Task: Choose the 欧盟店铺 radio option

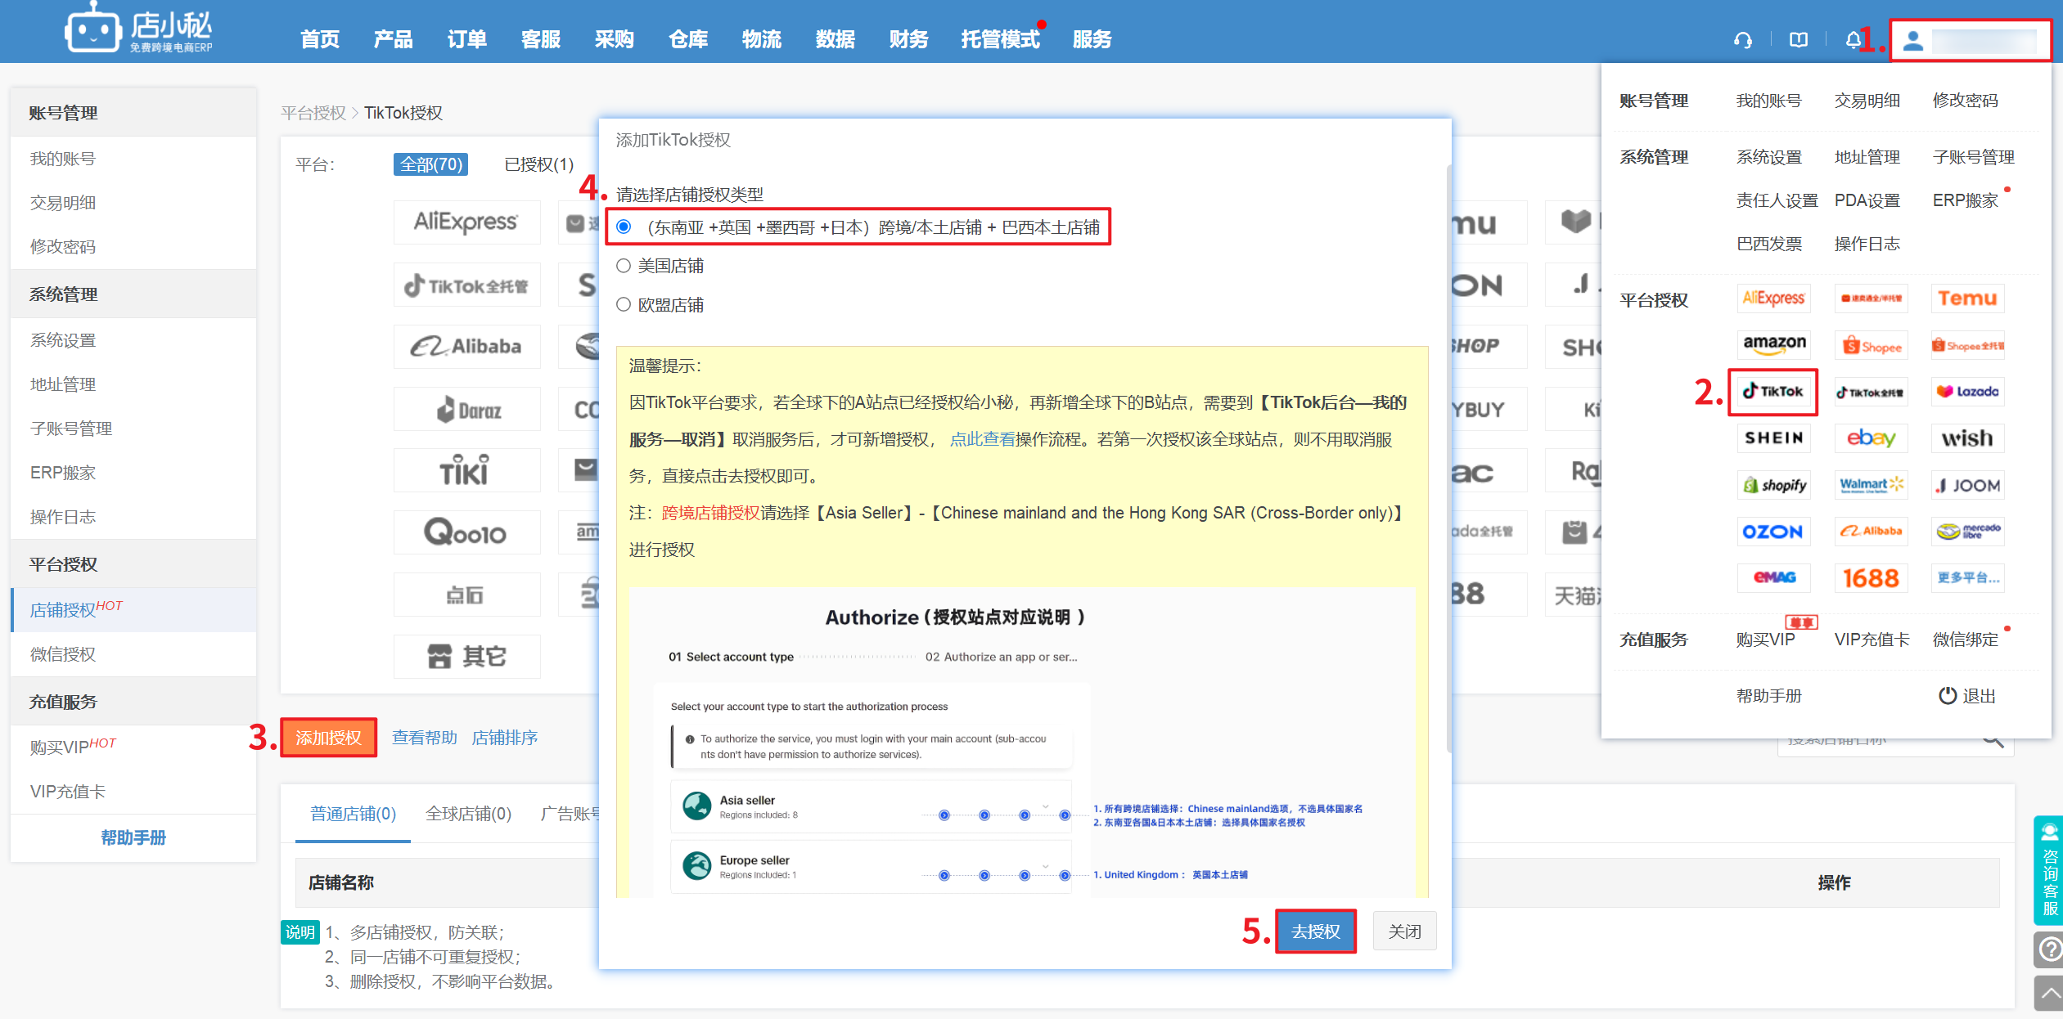Action: (x=624, y=305)
